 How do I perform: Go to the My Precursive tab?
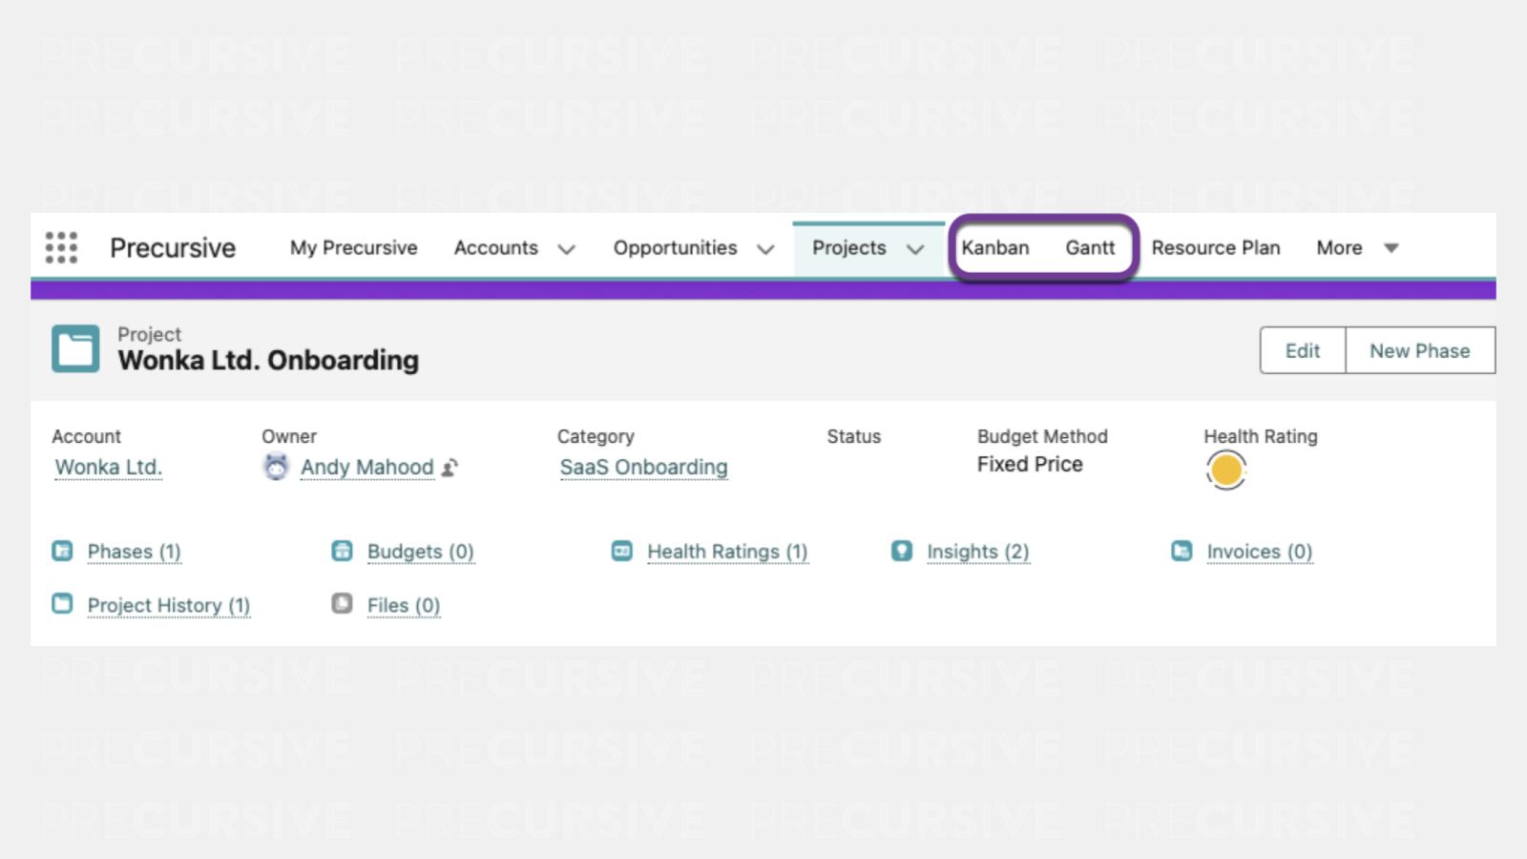point(353,248)
